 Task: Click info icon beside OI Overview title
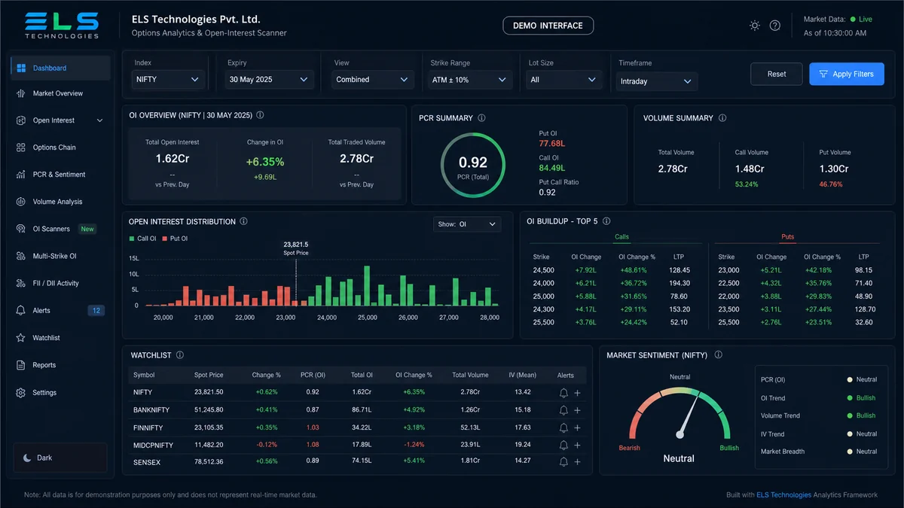[260, 115]
